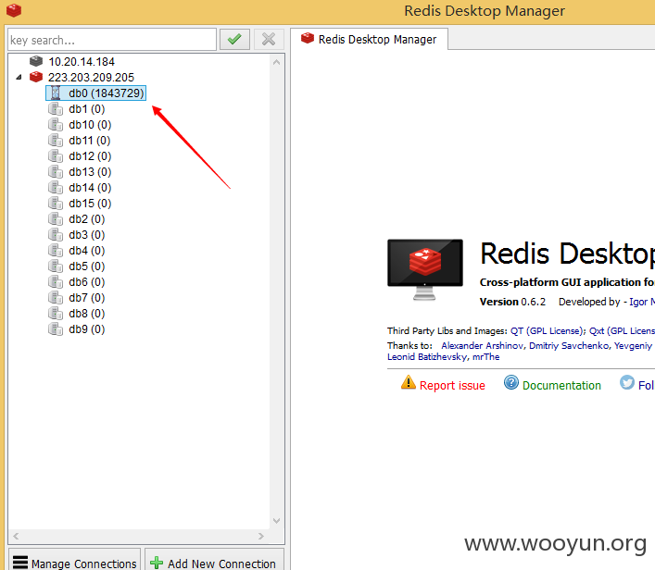Select the db9 (0) entry text
Image resolution: width=655 pixels, height=570 pixels.
point(87,329)
